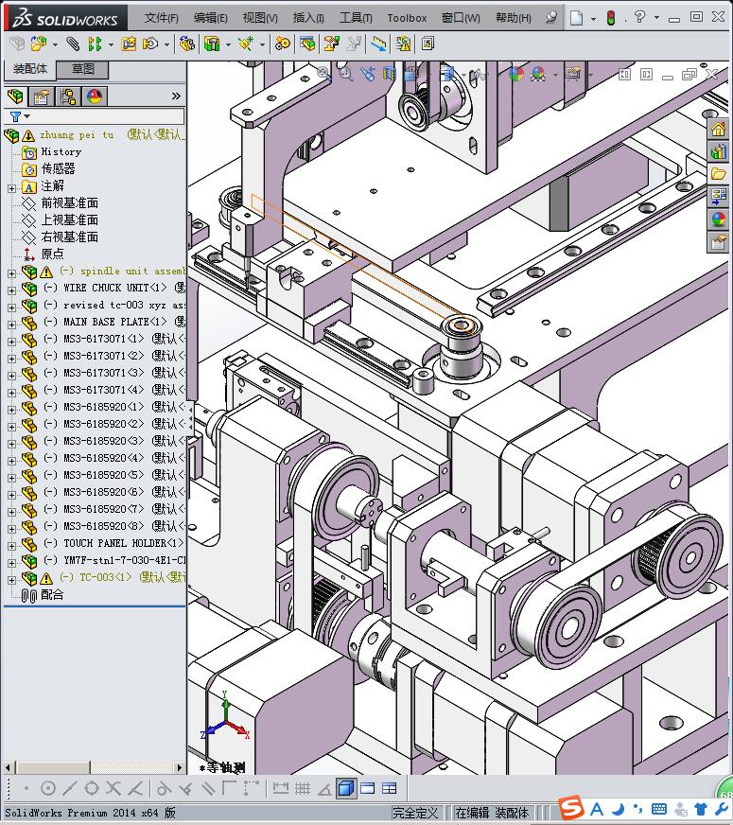The width and height of the screenshot is (733, 825).
Task: Open the 文件(F) menu
Action: 162,18
